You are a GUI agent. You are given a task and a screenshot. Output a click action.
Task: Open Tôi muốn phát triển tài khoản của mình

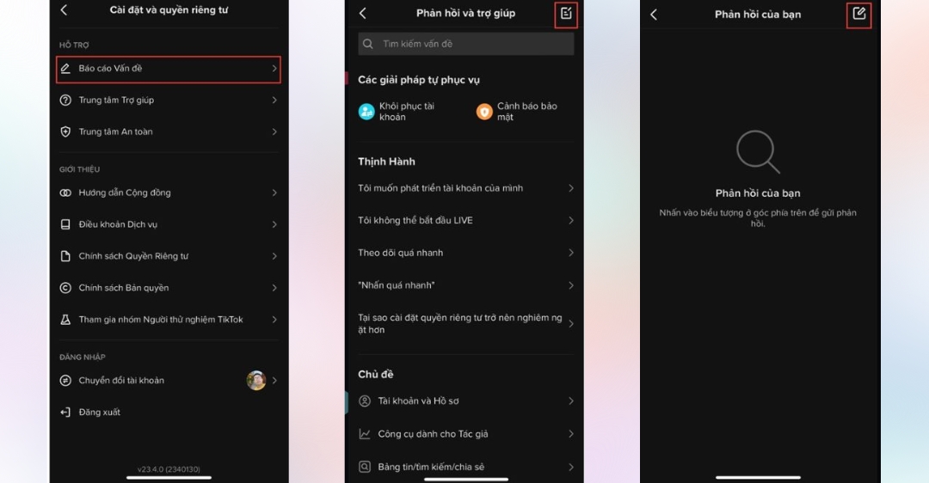[465, 188]
